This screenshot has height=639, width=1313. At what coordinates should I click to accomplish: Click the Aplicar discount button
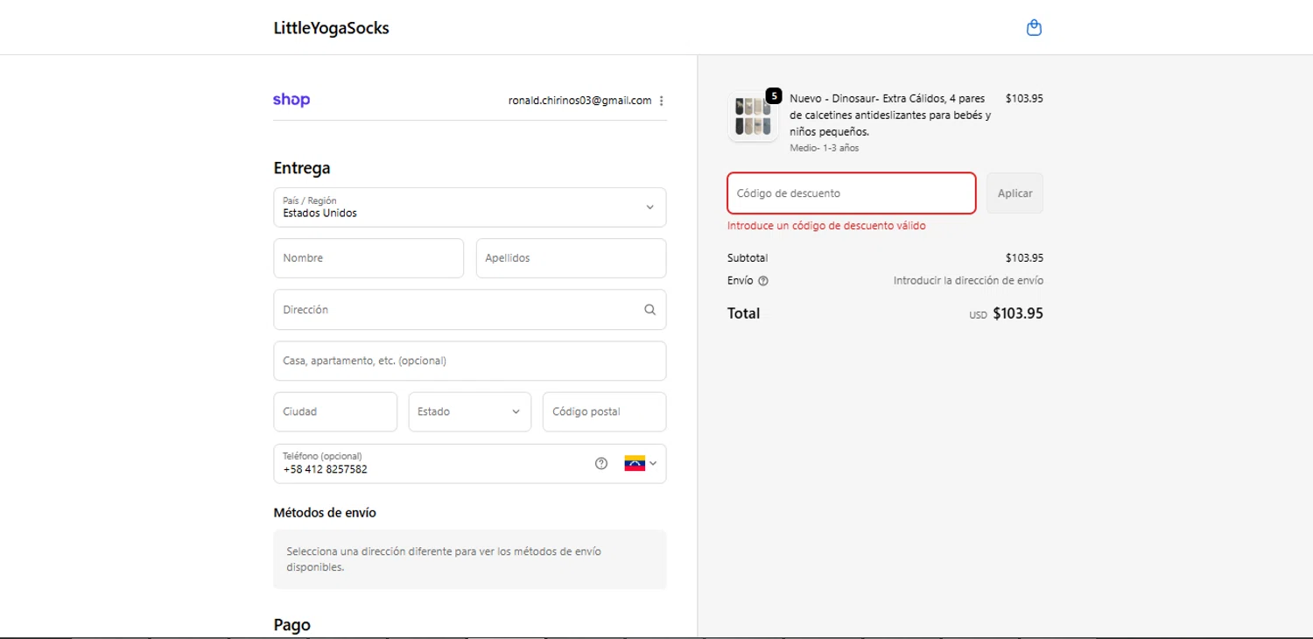coord(1015,193)
